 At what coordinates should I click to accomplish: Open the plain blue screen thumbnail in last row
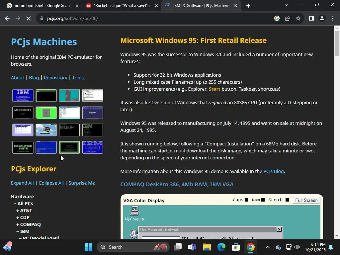46,147
